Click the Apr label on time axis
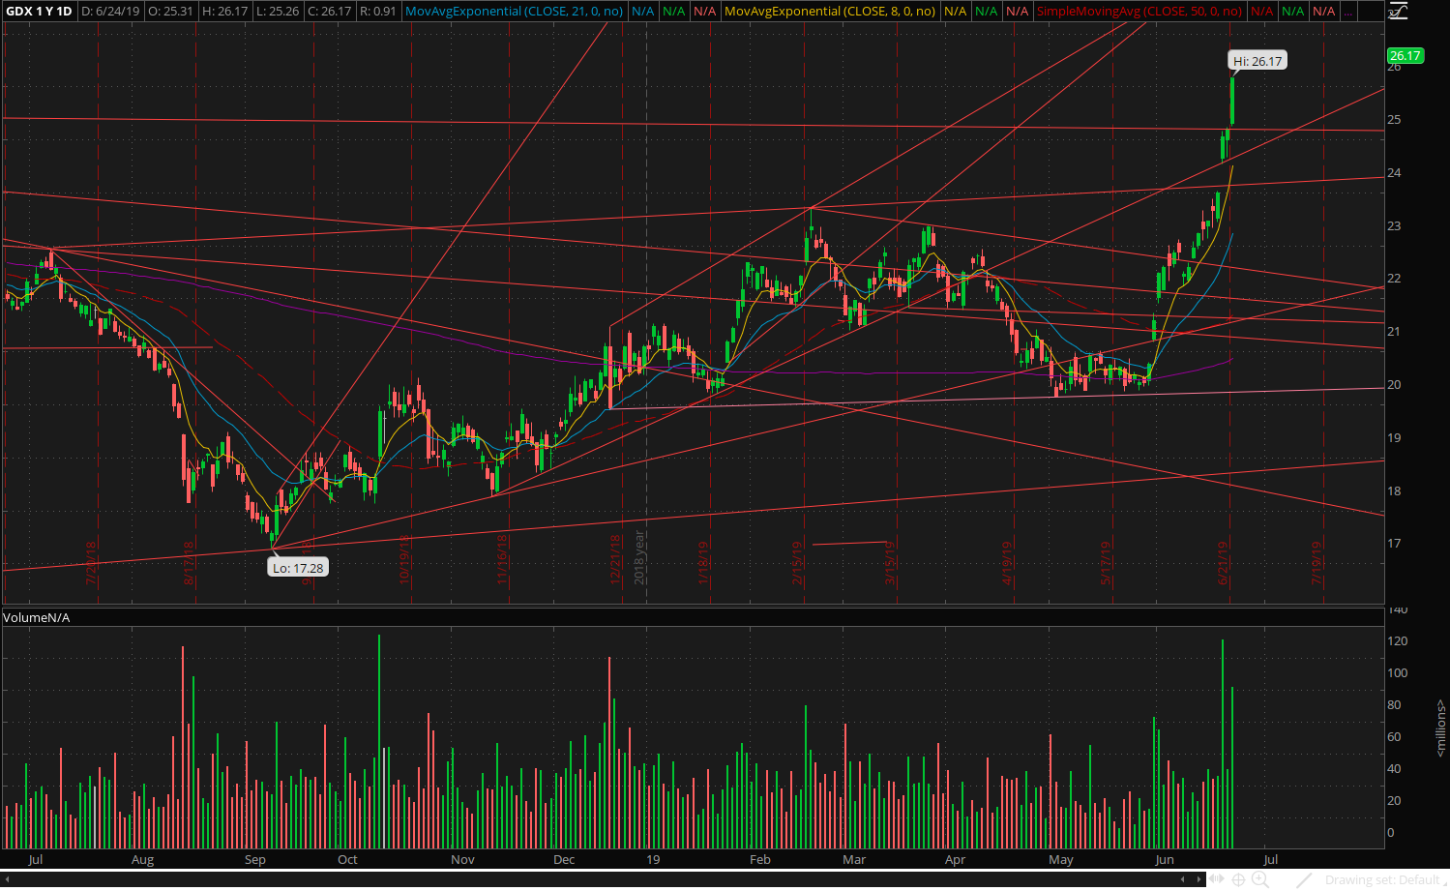1450x891 pixels. point(955,859)
